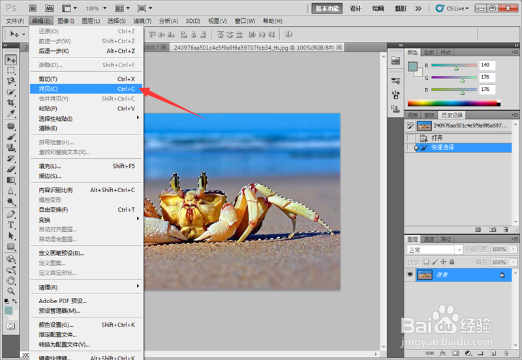Select the Pen tool
Image resolution: width=522 pixels, height=360 pixels.
click(11, 214)
